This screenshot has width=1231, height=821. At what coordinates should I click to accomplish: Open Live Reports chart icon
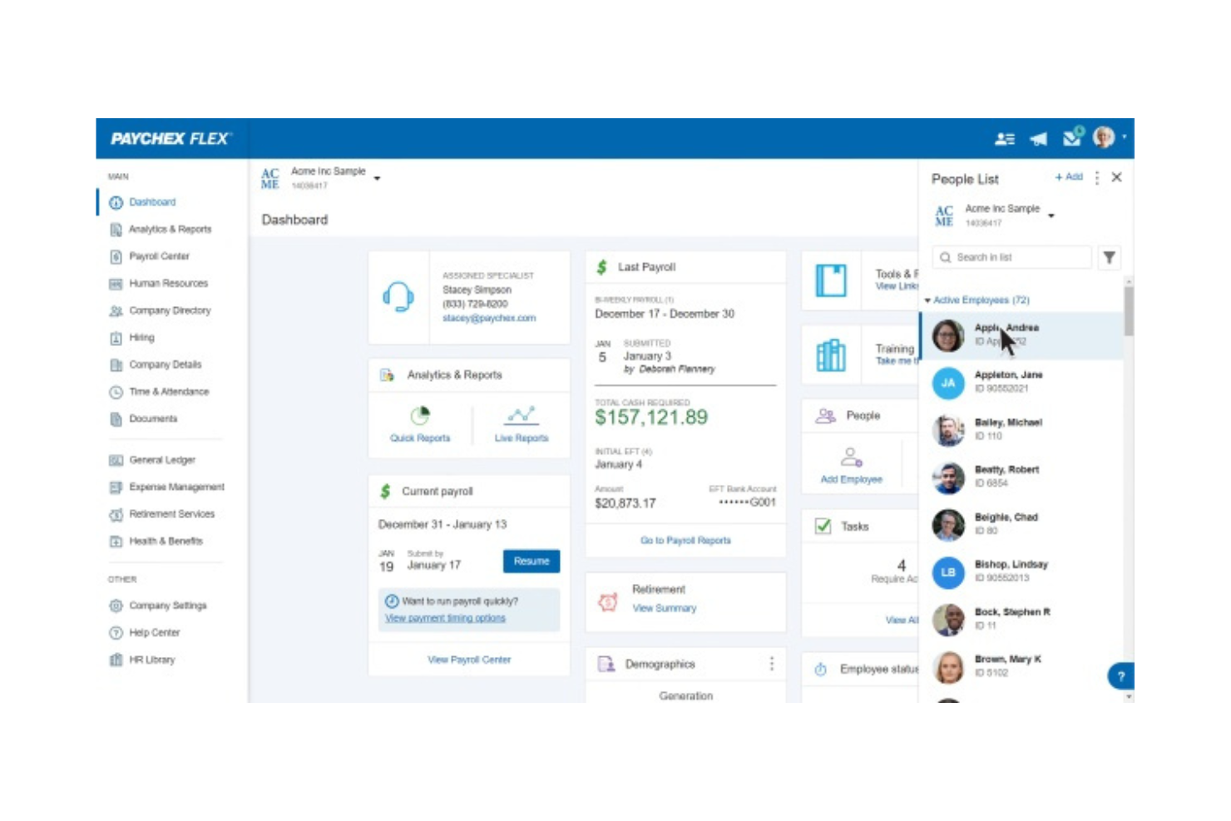[522, 415]
